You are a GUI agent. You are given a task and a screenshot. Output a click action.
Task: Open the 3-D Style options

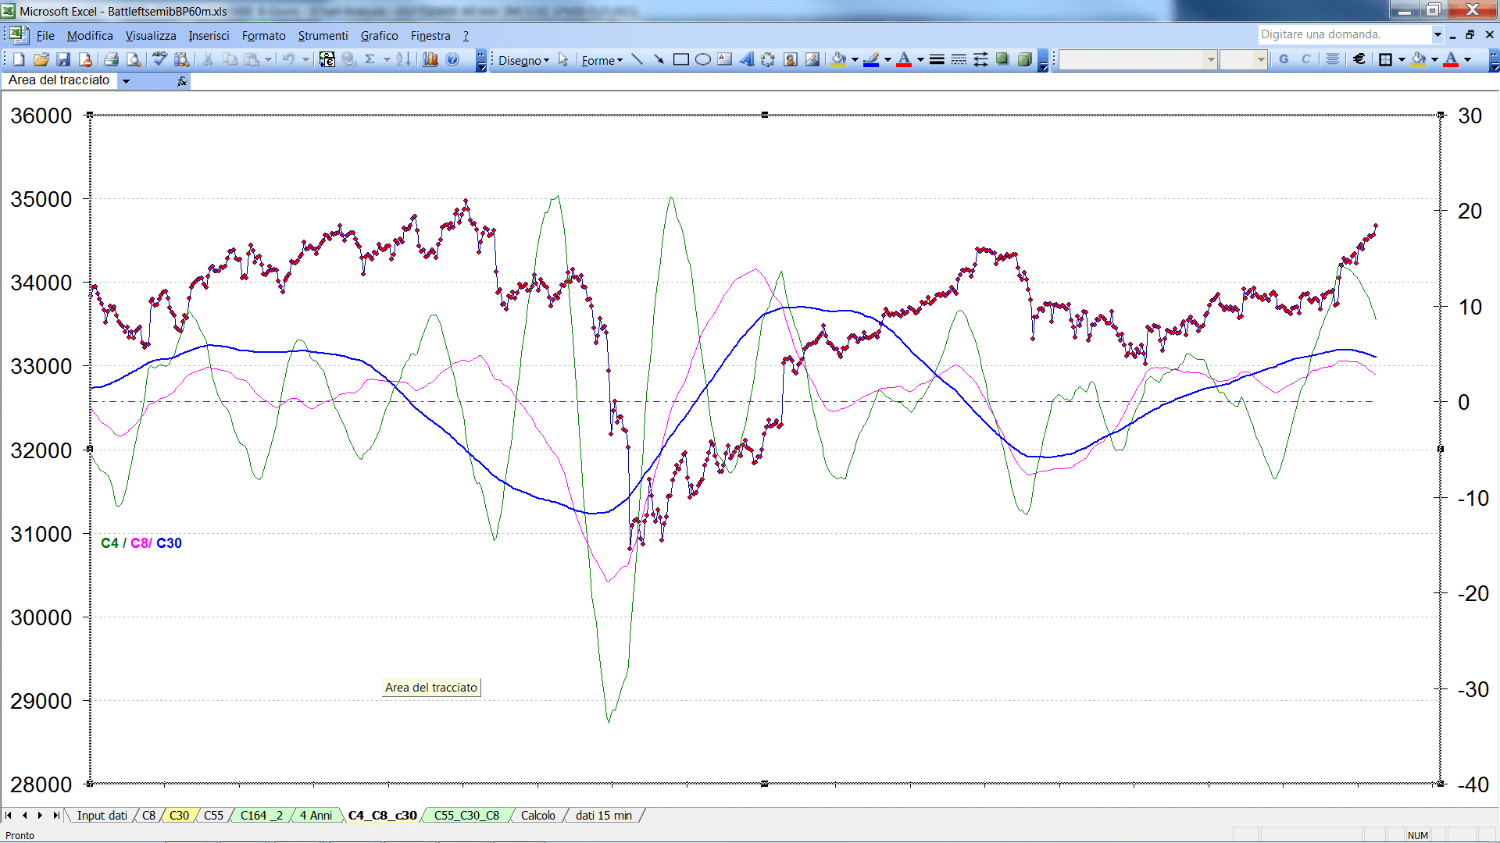click(x=1024, y=59)
